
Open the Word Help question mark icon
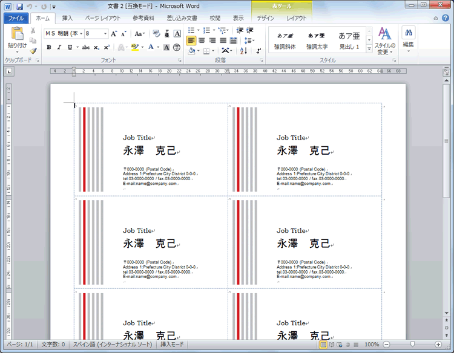445,18
